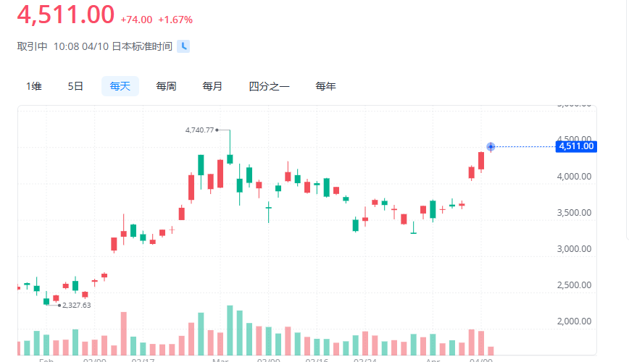Click the latest red candlestick at far right
This screenshot has height=362, width=629.
[x=481, y=160]
